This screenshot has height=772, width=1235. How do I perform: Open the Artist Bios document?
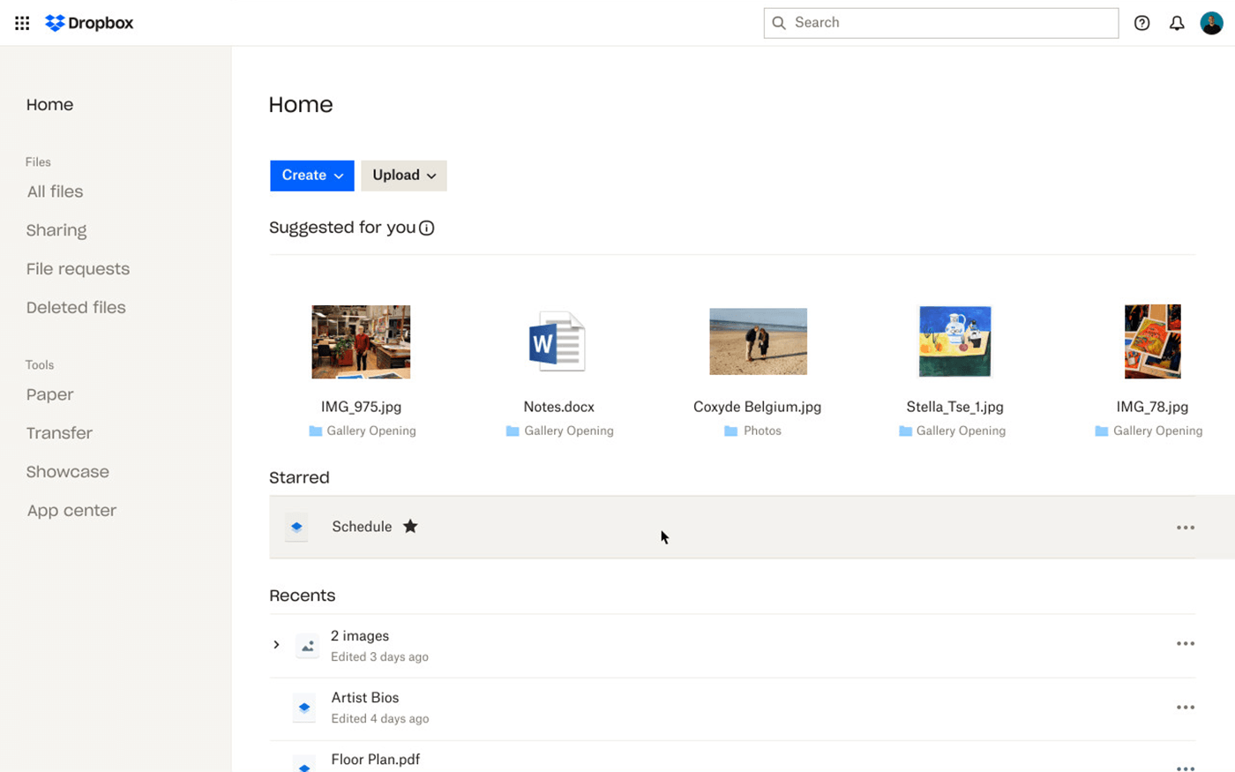pyautogui.click(x=365, y=698)
